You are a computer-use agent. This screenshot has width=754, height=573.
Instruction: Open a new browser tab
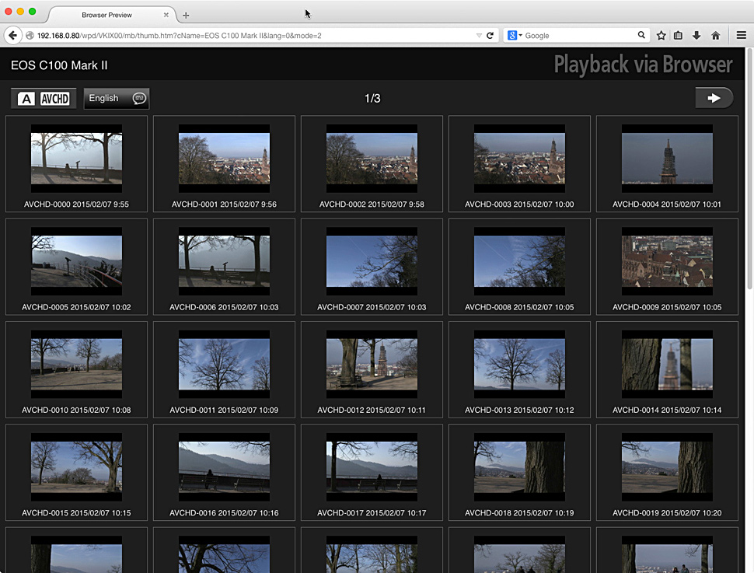tap(186, 16)
